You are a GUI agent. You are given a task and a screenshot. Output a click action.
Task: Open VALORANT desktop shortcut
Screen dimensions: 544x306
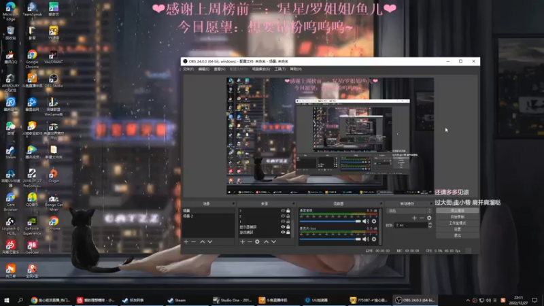54,57
